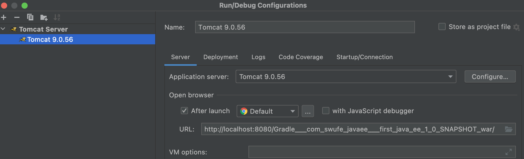Screen dimensions: 524x159
Task: Open the Startup/Connection tab
Action: pyautogui.click(x=364, y=57)
